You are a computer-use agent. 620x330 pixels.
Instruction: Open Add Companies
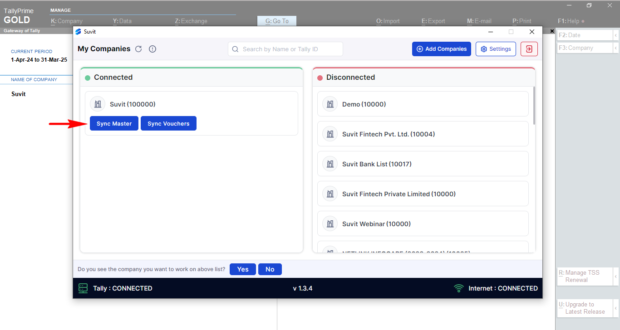(442, 49)
